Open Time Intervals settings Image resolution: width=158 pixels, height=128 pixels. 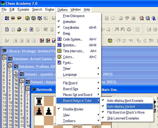tap(78, 51)
